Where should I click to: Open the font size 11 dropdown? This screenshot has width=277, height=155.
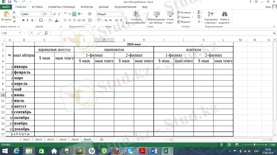click(51, 14)
